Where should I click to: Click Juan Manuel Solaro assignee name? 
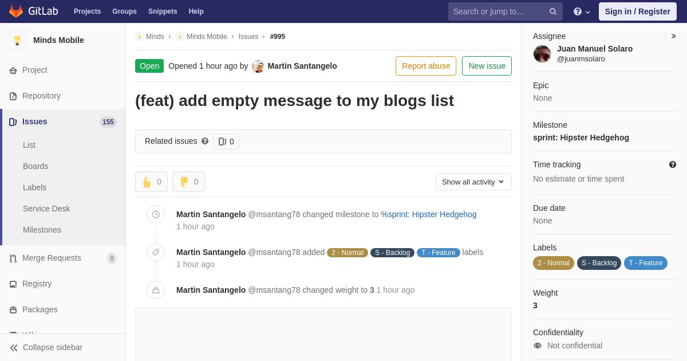[x=595, y=49]
